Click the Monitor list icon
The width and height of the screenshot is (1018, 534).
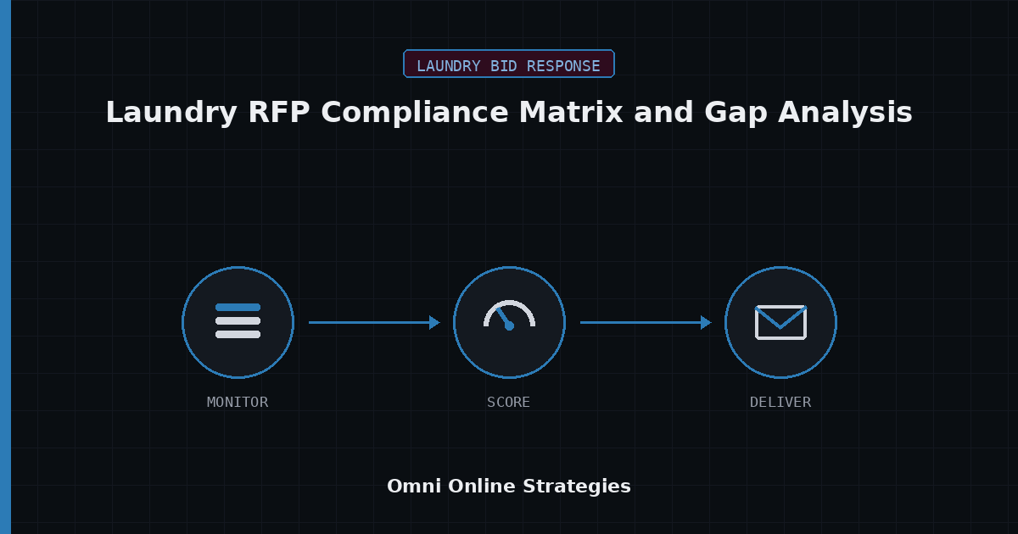[x=238, y=322]
